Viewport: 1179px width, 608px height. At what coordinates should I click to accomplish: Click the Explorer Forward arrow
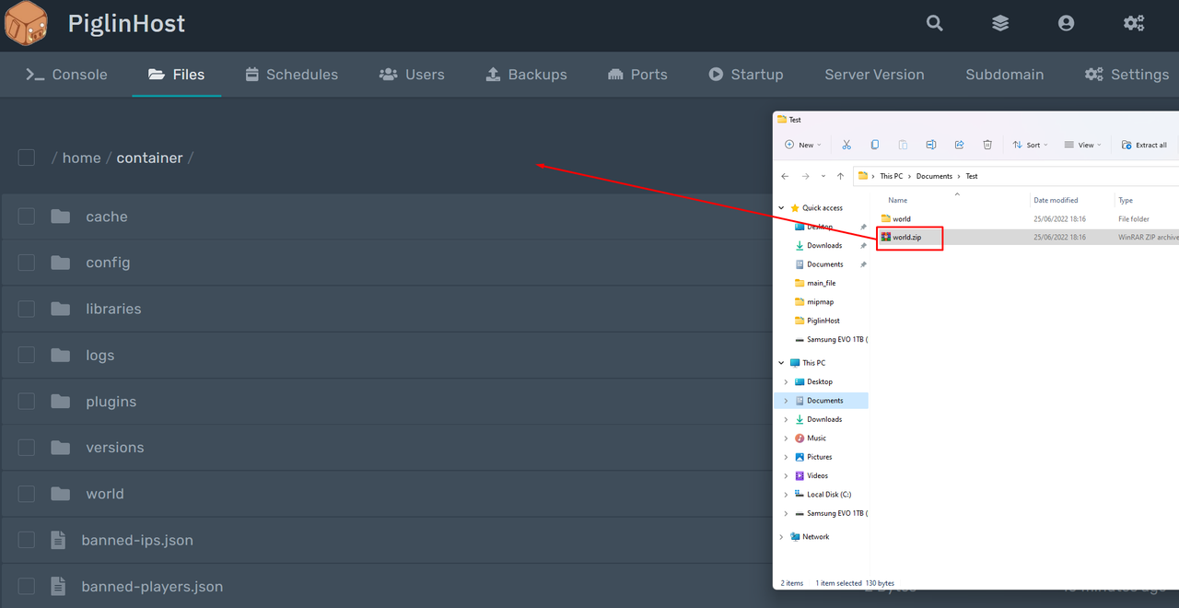click(805, 176)
